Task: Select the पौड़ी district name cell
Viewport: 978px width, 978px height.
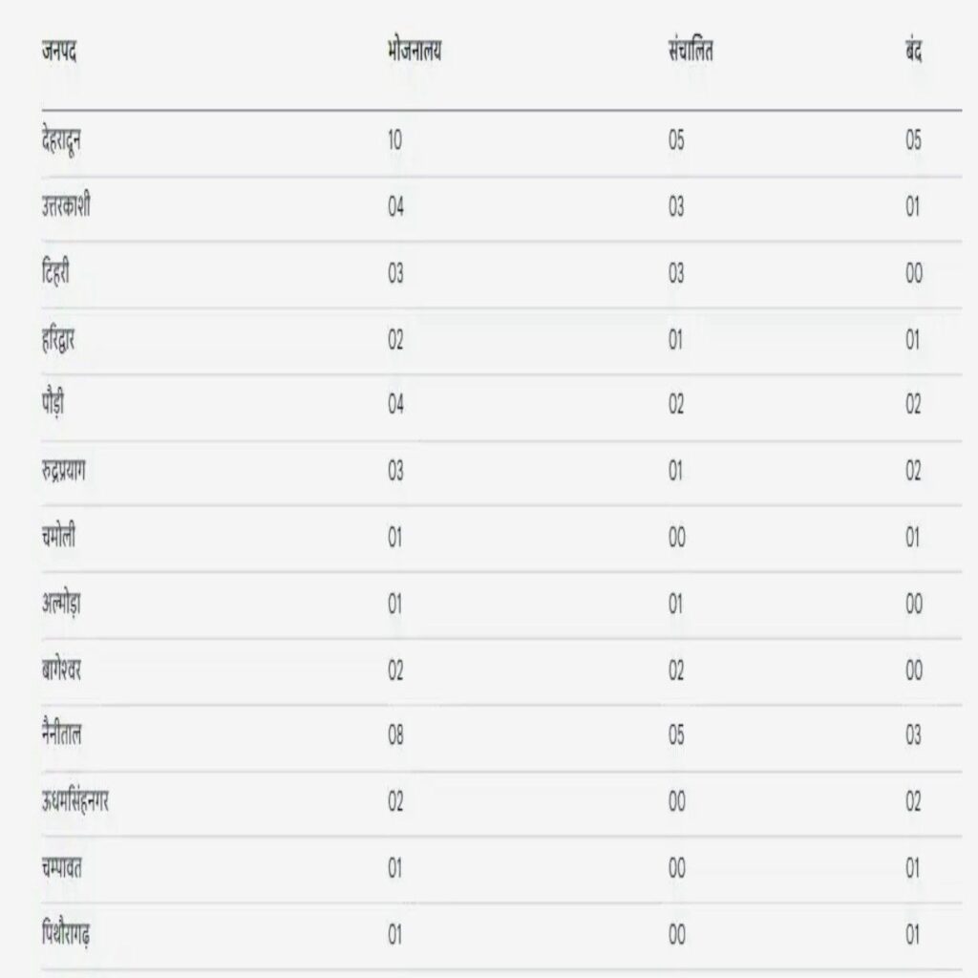Action: click(x=53, y=405)
